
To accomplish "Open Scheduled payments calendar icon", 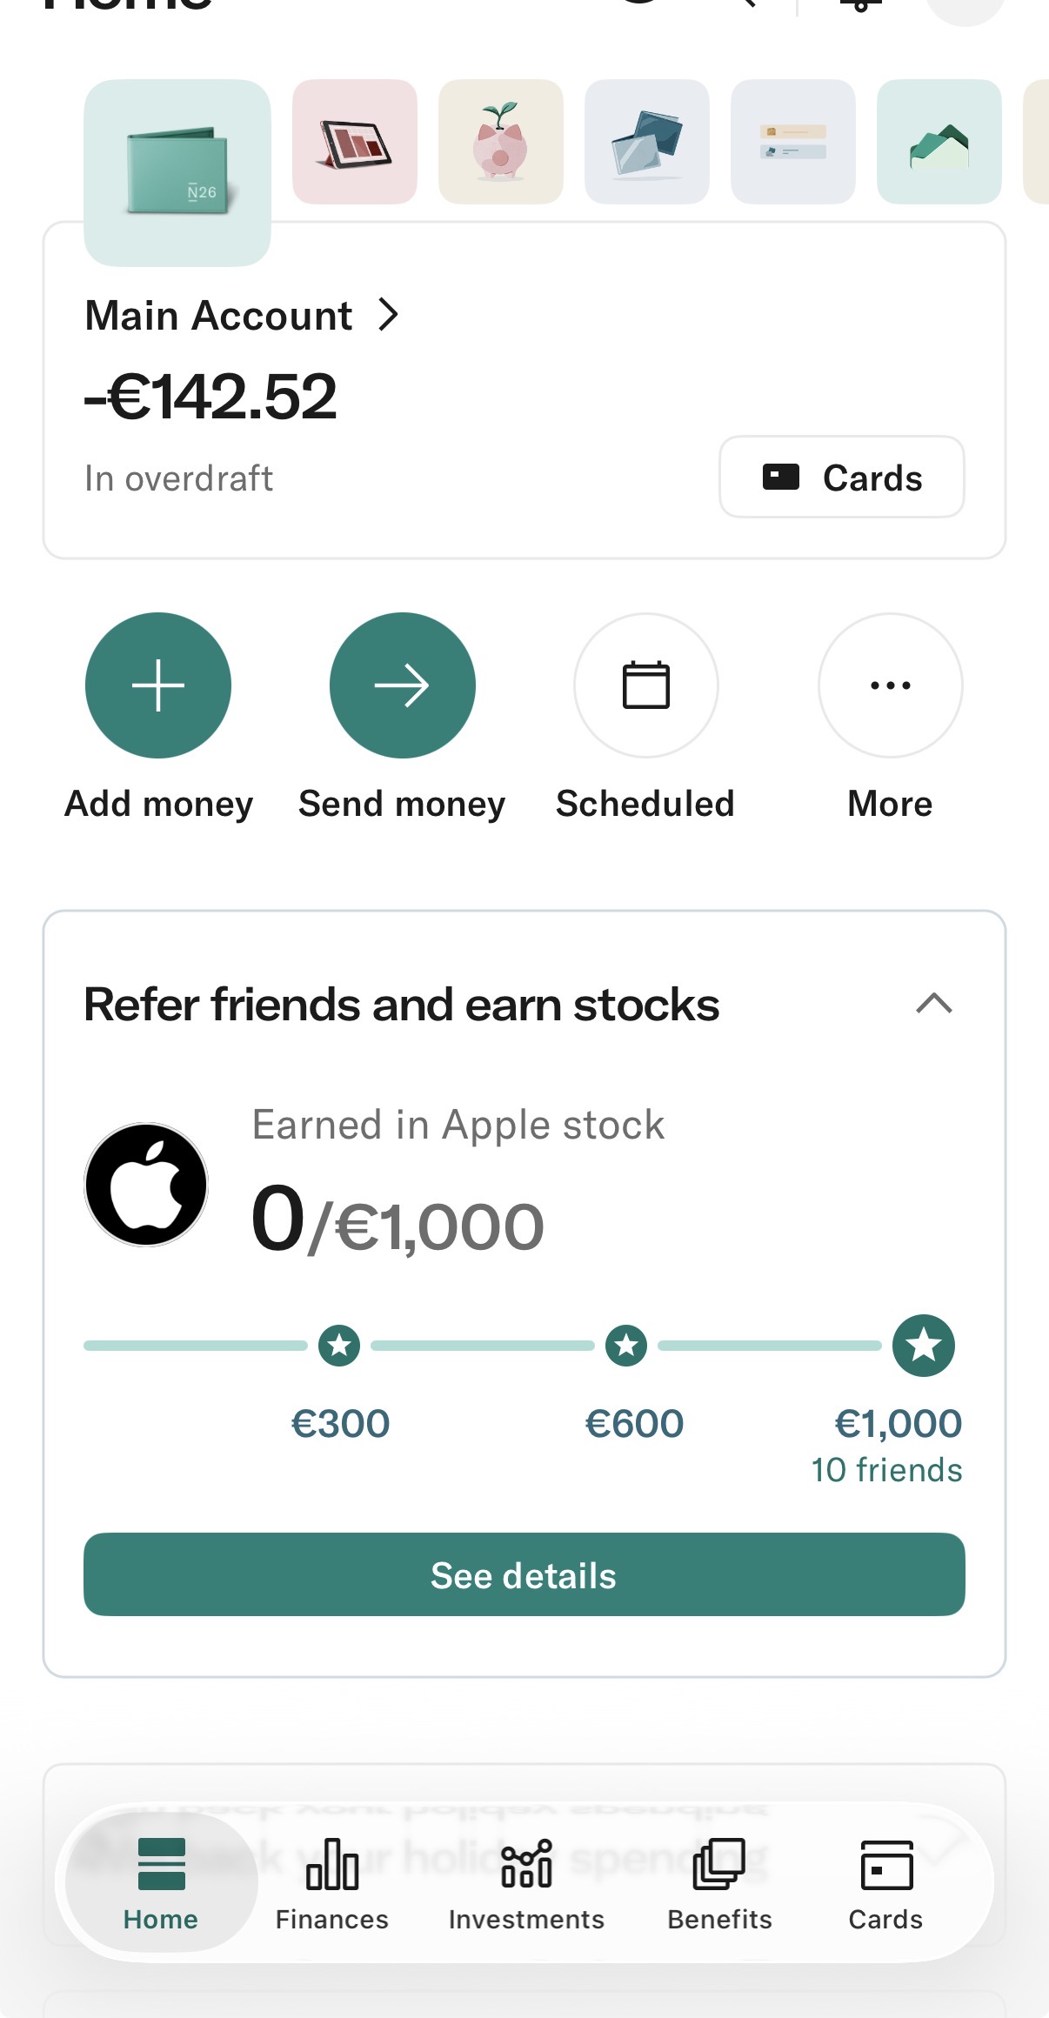I will 646,685.
